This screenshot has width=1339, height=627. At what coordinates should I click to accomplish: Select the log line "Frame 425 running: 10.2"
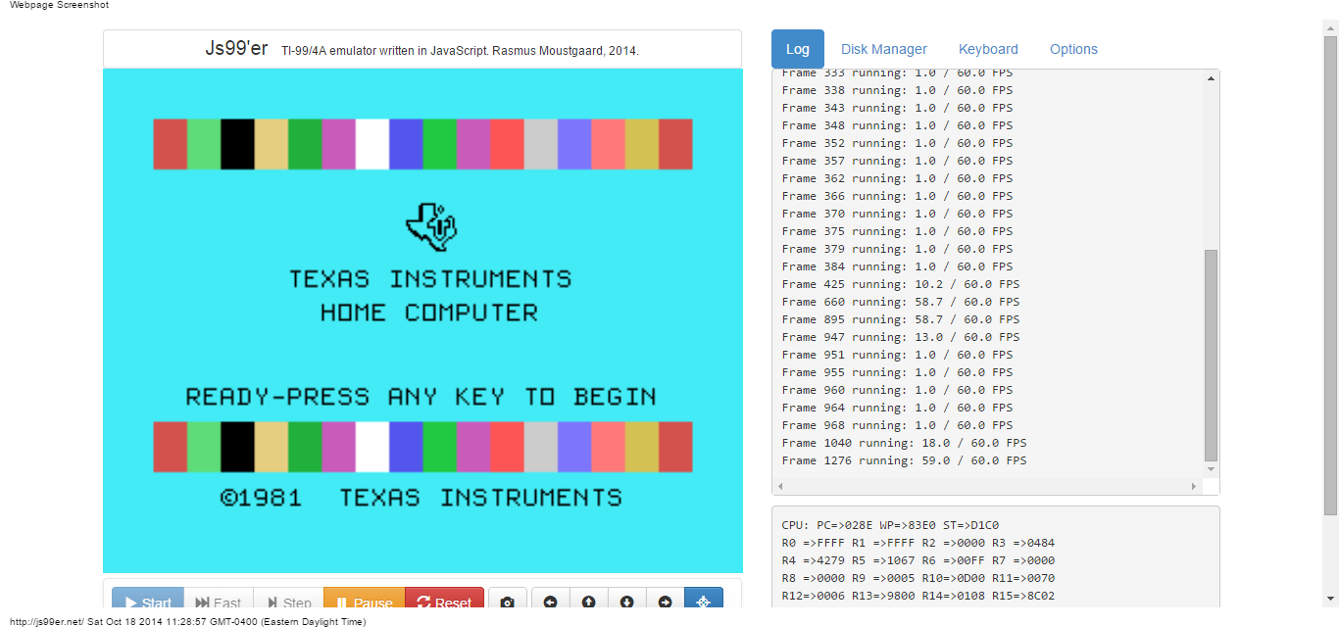point(900,284)
